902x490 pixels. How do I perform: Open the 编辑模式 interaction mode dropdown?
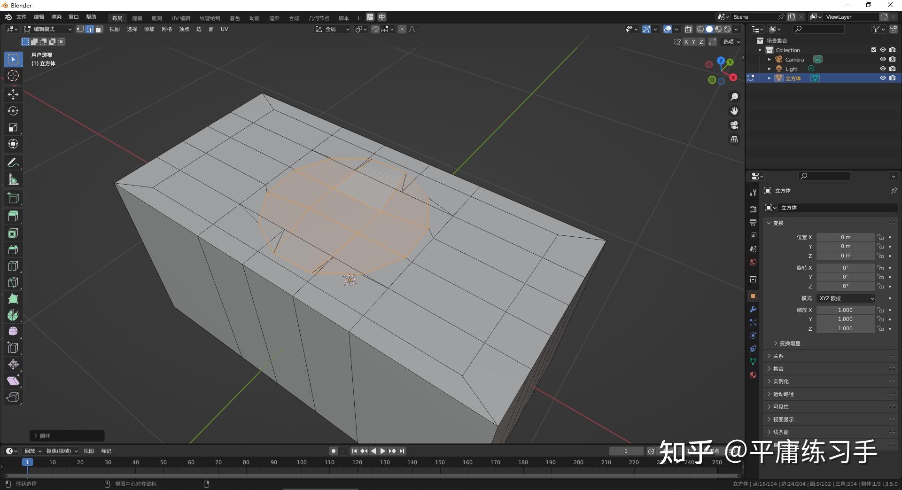coord(47,29)
